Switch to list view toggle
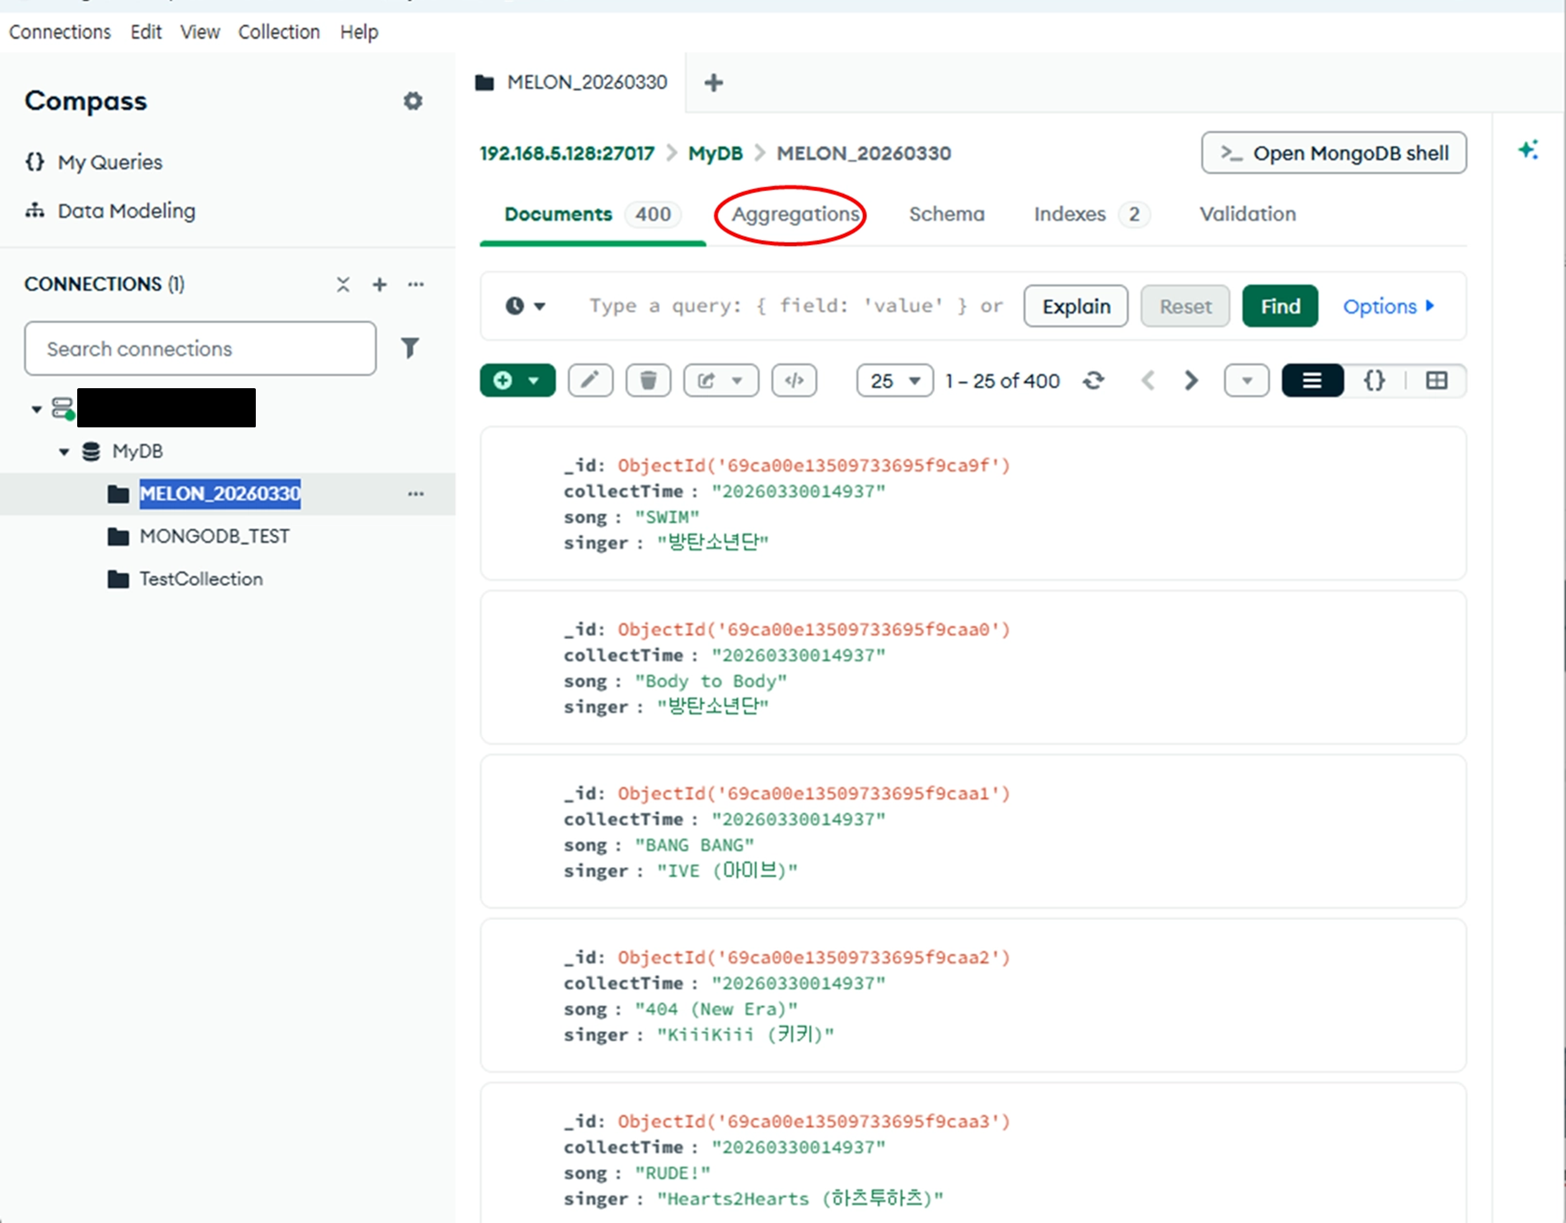This screenshot has width=1566, height=1223. pos(1311,379)
